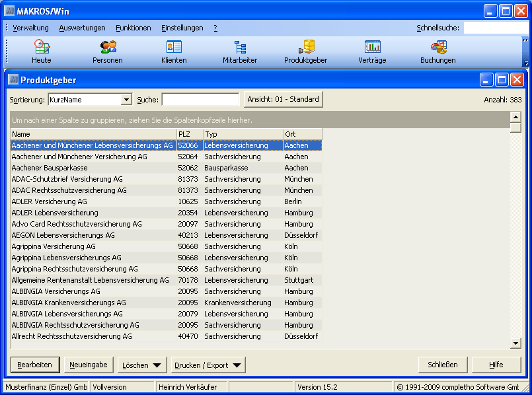Focus the Schnellsuche input field

pos(496,28)
